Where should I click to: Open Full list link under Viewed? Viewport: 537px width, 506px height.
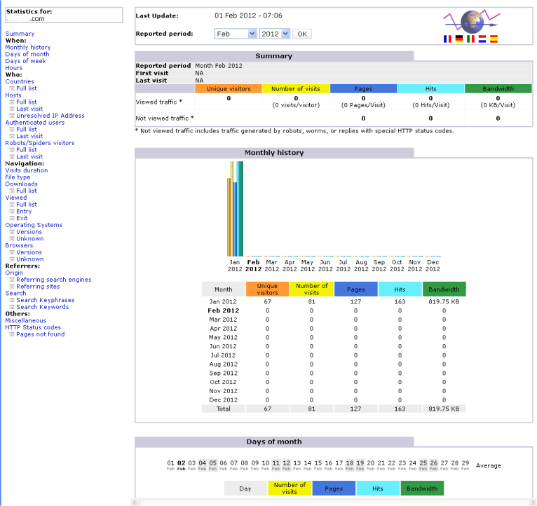27,205
